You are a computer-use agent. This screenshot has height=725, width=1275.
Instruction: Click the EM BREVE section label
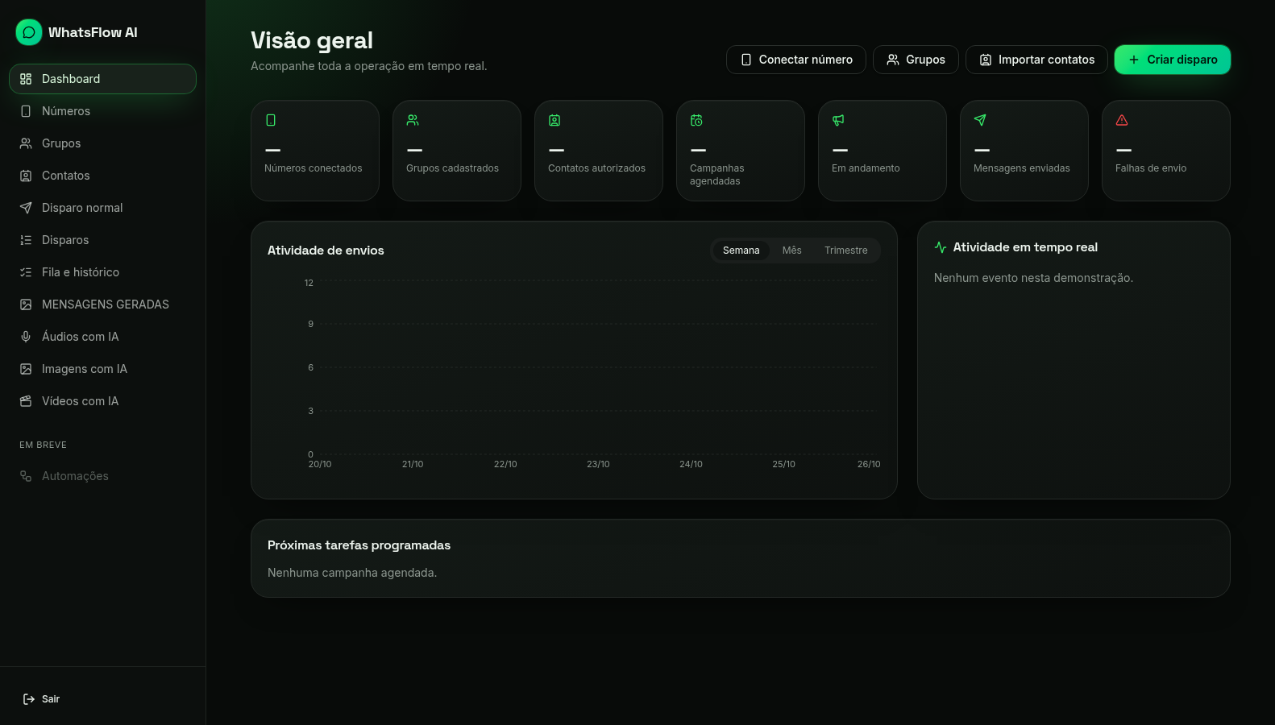click(43, 445)
